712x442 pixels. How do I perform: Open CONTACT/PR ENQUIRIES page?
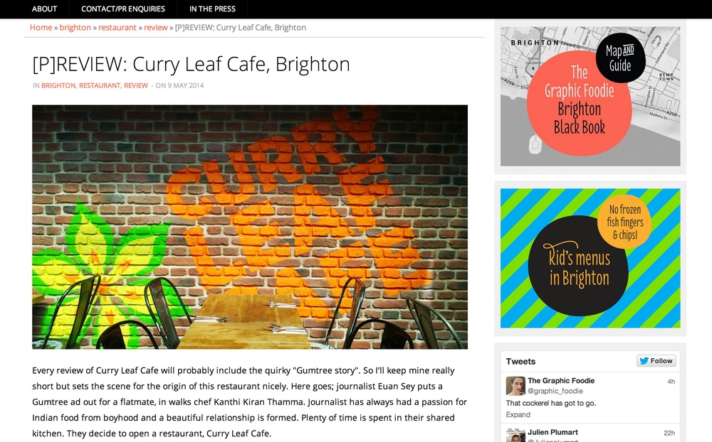(x=123, y=9)
